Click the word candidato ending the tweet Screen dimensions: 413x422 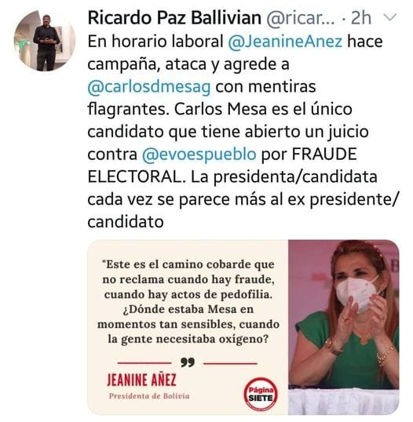126,222
